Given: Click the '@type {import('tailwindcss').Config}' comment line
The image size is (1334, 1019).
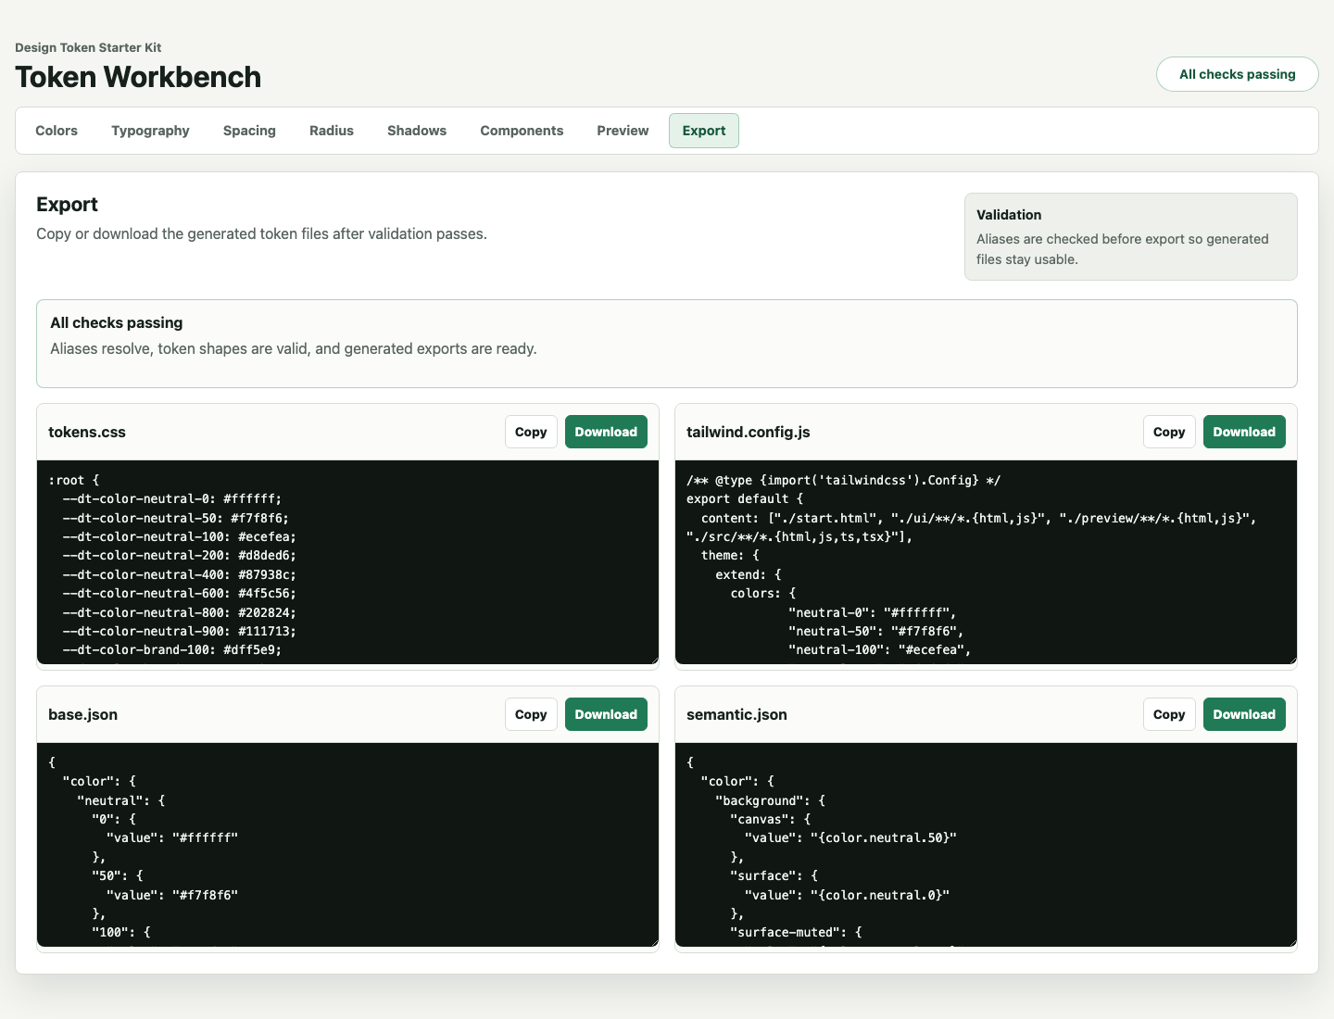Looking at the screenshot, I should 844,480.
